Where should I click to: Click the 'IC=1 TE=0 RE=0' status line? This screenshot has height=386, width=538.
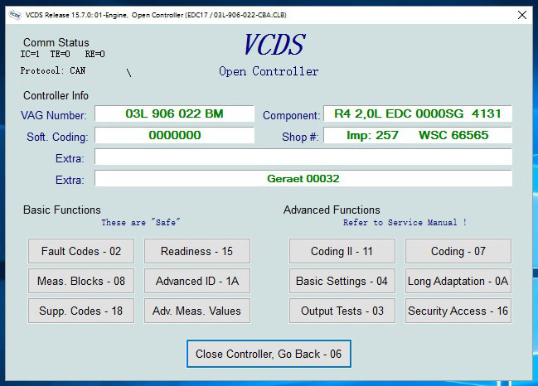tap(62, 54)
